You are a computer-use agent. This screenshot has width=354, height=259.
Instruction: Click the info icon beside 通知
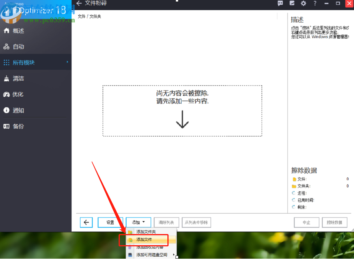(x=7, y=110)
